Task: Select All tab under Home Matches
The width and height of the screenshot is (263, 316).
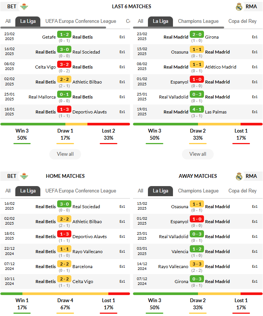Action: click(x=8, y=191)
